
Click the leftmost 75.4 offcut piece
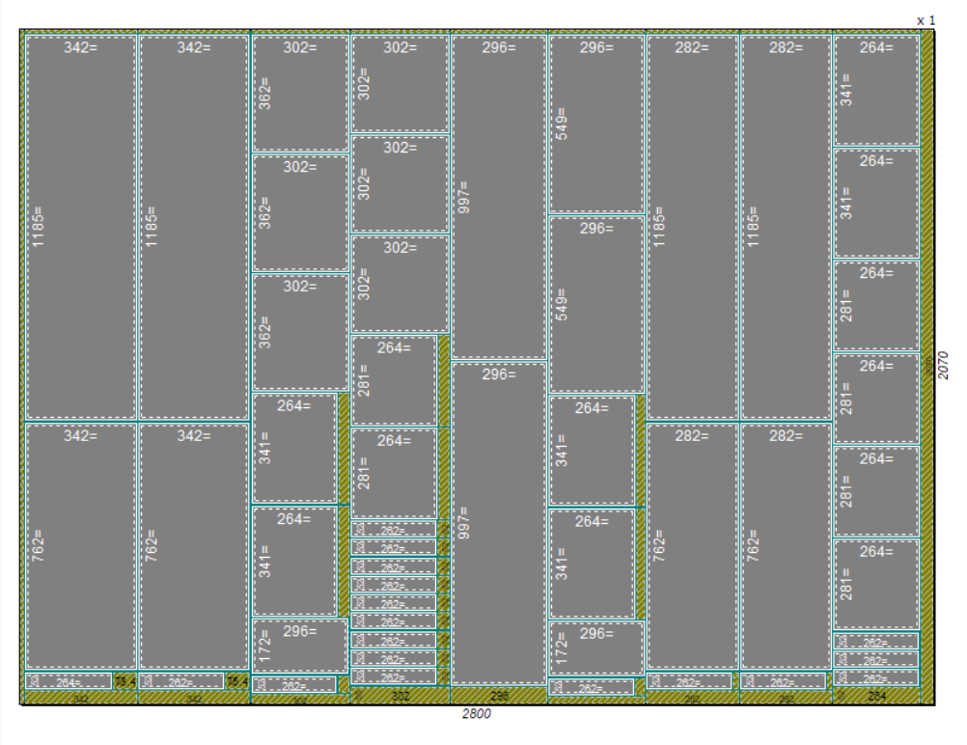125,681
